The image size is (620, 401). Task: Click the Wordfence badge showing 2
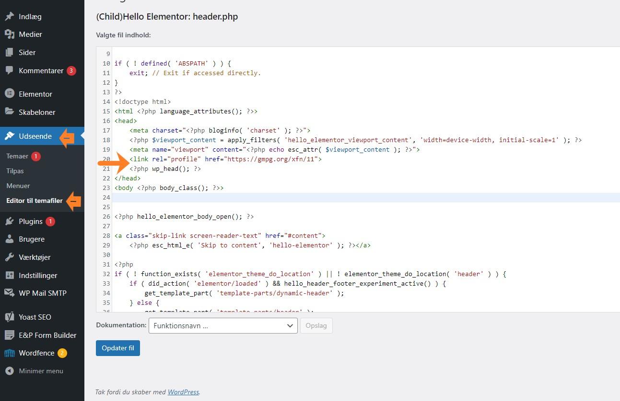(x=62, y=353)
